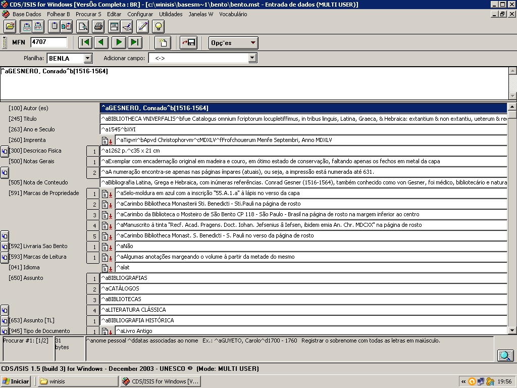
Task: Open the Adicionar campo dropdown
Action: click(x=252, y=59)
